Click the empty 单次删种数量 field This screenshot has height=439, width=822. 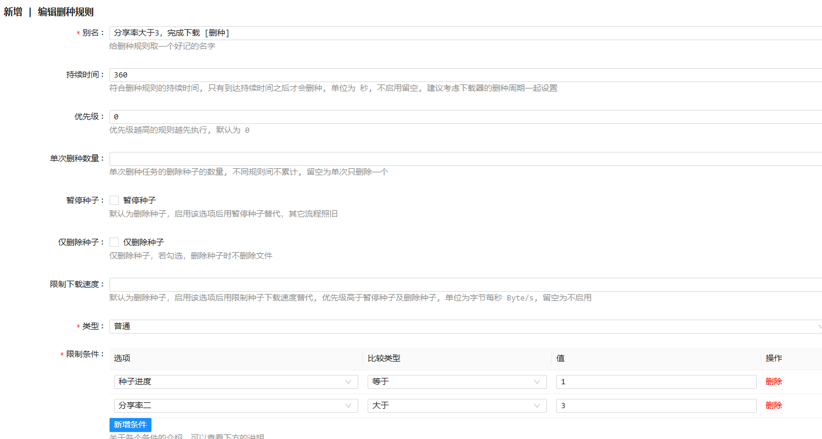tap(463, 159)
